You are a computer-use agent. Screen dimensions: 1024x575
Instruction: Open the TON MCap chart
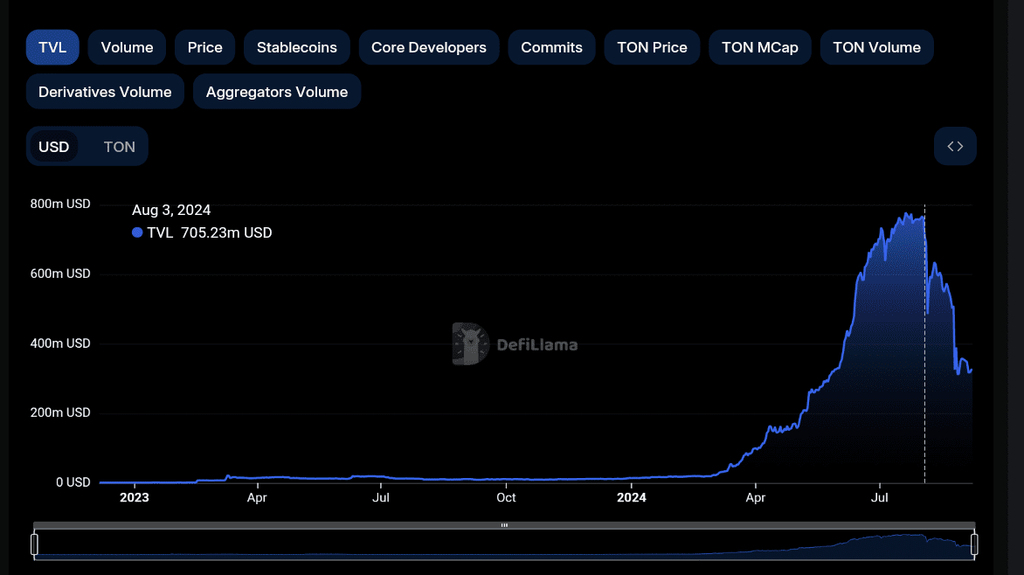(759, 47)
